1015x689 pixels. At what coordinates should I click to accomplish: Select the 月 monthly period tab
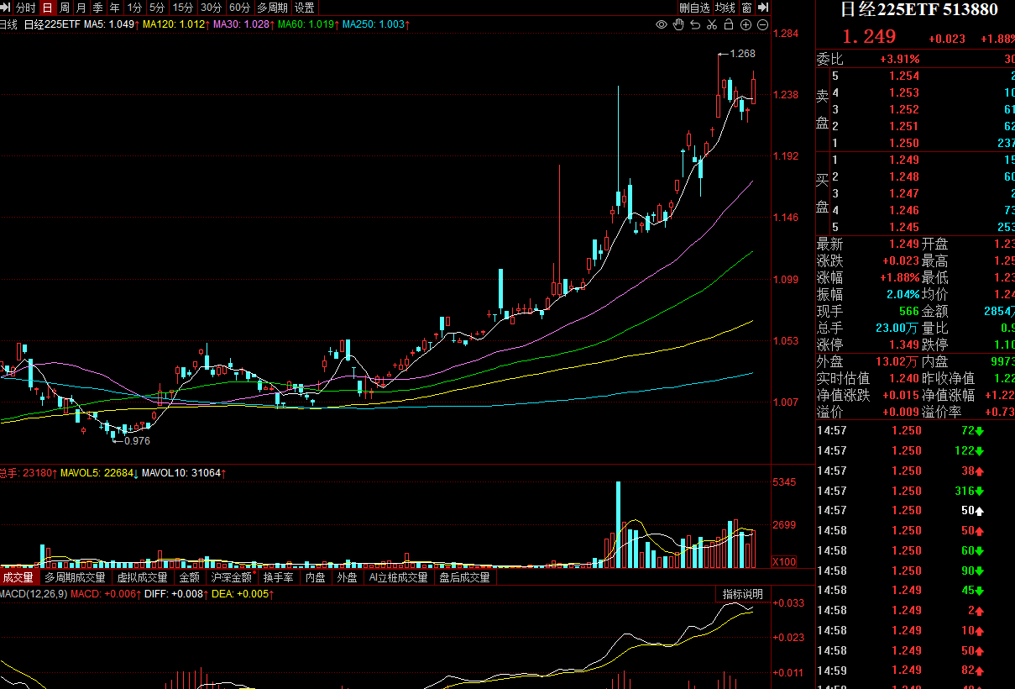(81, 8)
